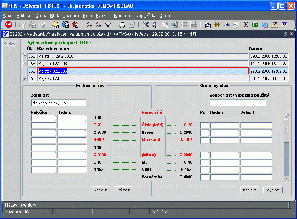Click inventory list scroll down arrow

coord(25,79)
